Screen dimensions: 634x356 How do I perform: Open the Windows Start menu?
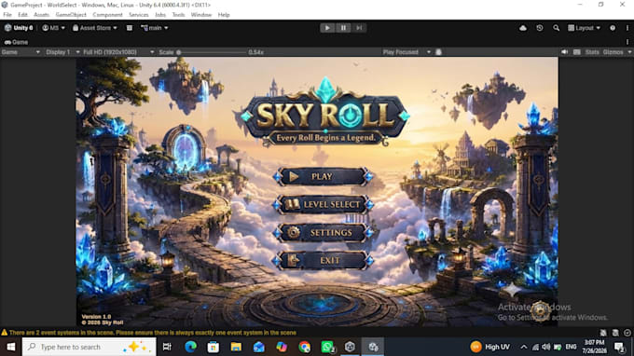click(11, 347)
